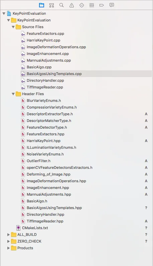This screenshot has height=266, width=153.
Task: Expand the ZERO_CHECK folder
Action: 8,242
